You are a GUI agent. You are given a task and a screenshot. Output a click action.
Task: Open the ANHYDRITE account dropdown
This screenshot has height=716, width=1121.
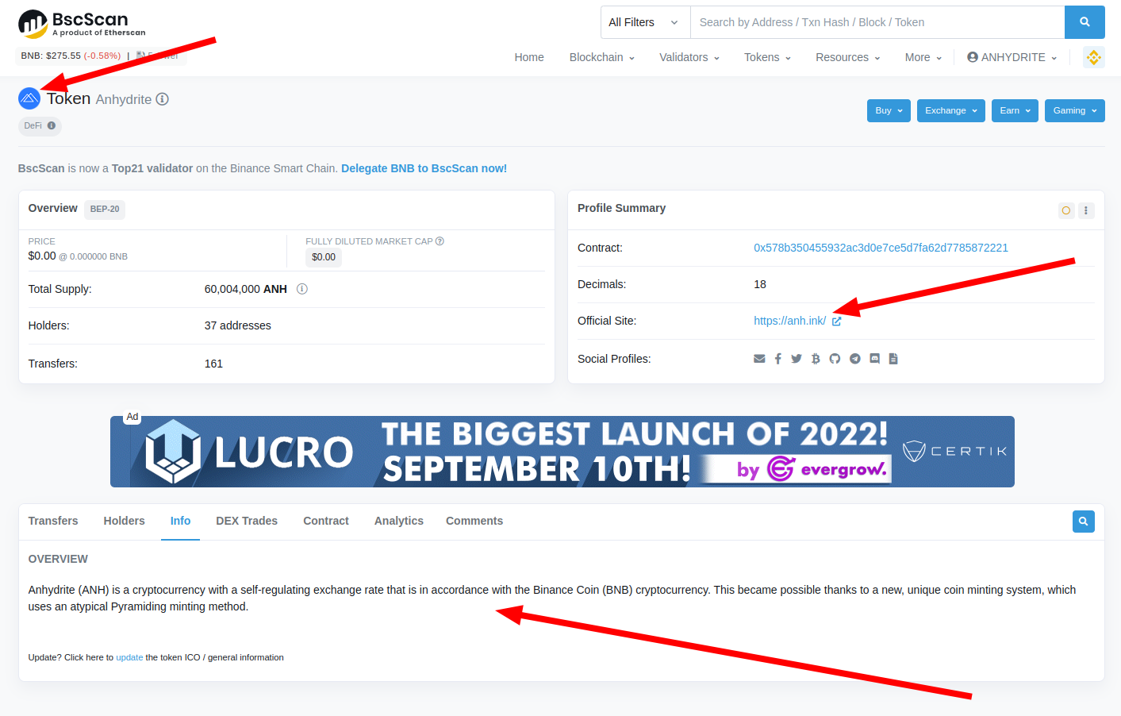(x=1012, y=57)
